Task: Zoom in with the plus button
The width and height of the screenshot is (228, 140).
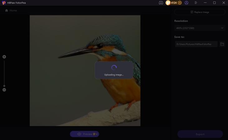Action: click(x=4, y=57)
